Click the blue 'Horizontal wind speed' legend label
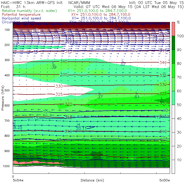This screenshot has height=185, width=185. tap(21, 18)
